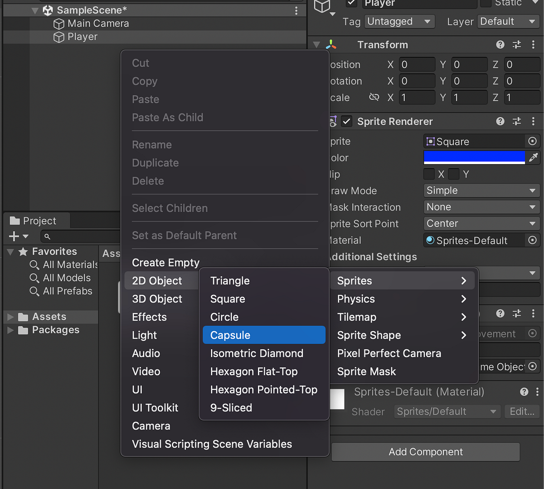Enable Flip X in the Sprite Renderer
The width and height of the screenshot is (544, 489).
point(429,174)
